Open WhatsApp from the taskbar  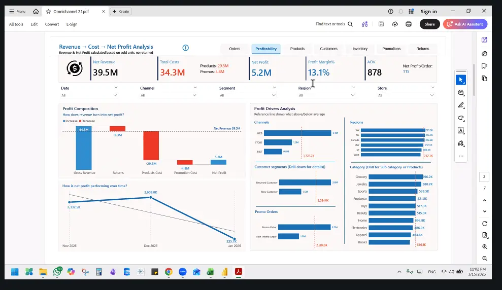point(57,272)
